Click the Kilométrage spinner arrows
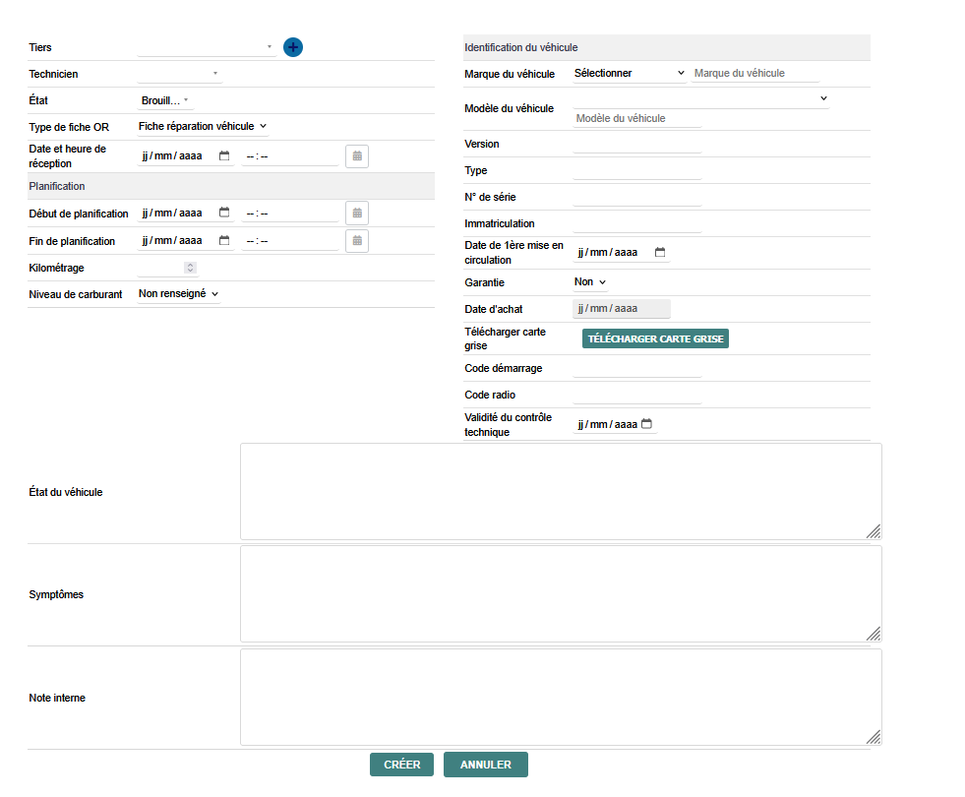 [190, 267]
